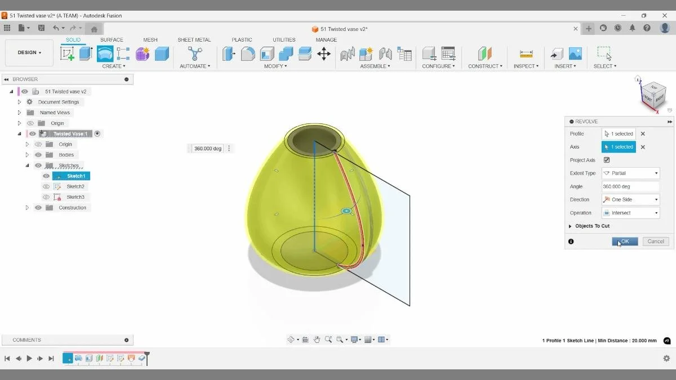Open the Operation Intersect dropdown
The image size is (676, 380).
point(630,213)
